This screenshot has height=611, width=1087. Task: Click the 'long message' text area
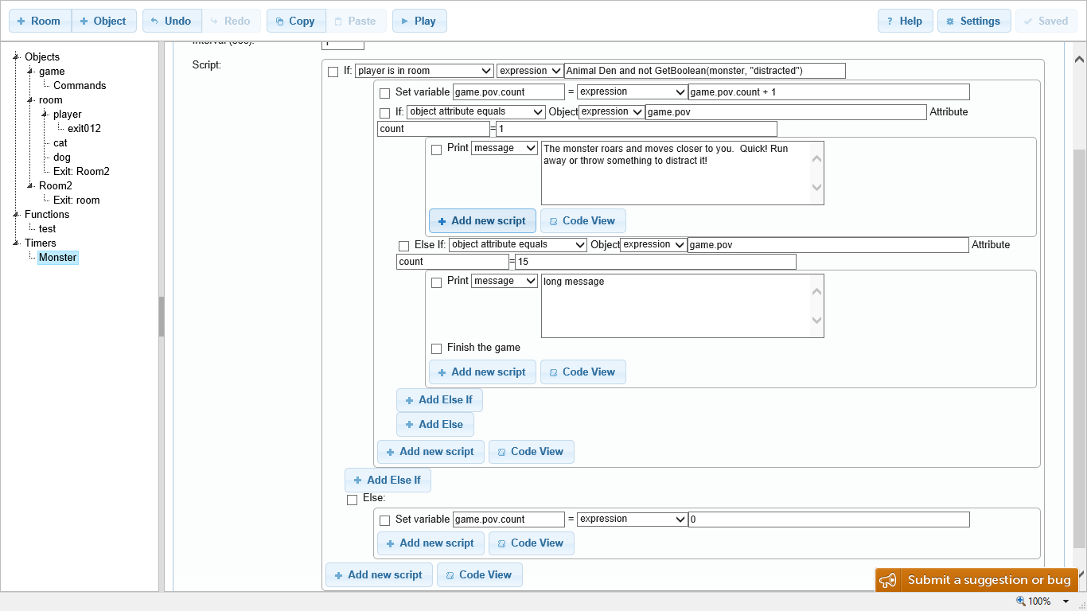[x=676, y=306]
